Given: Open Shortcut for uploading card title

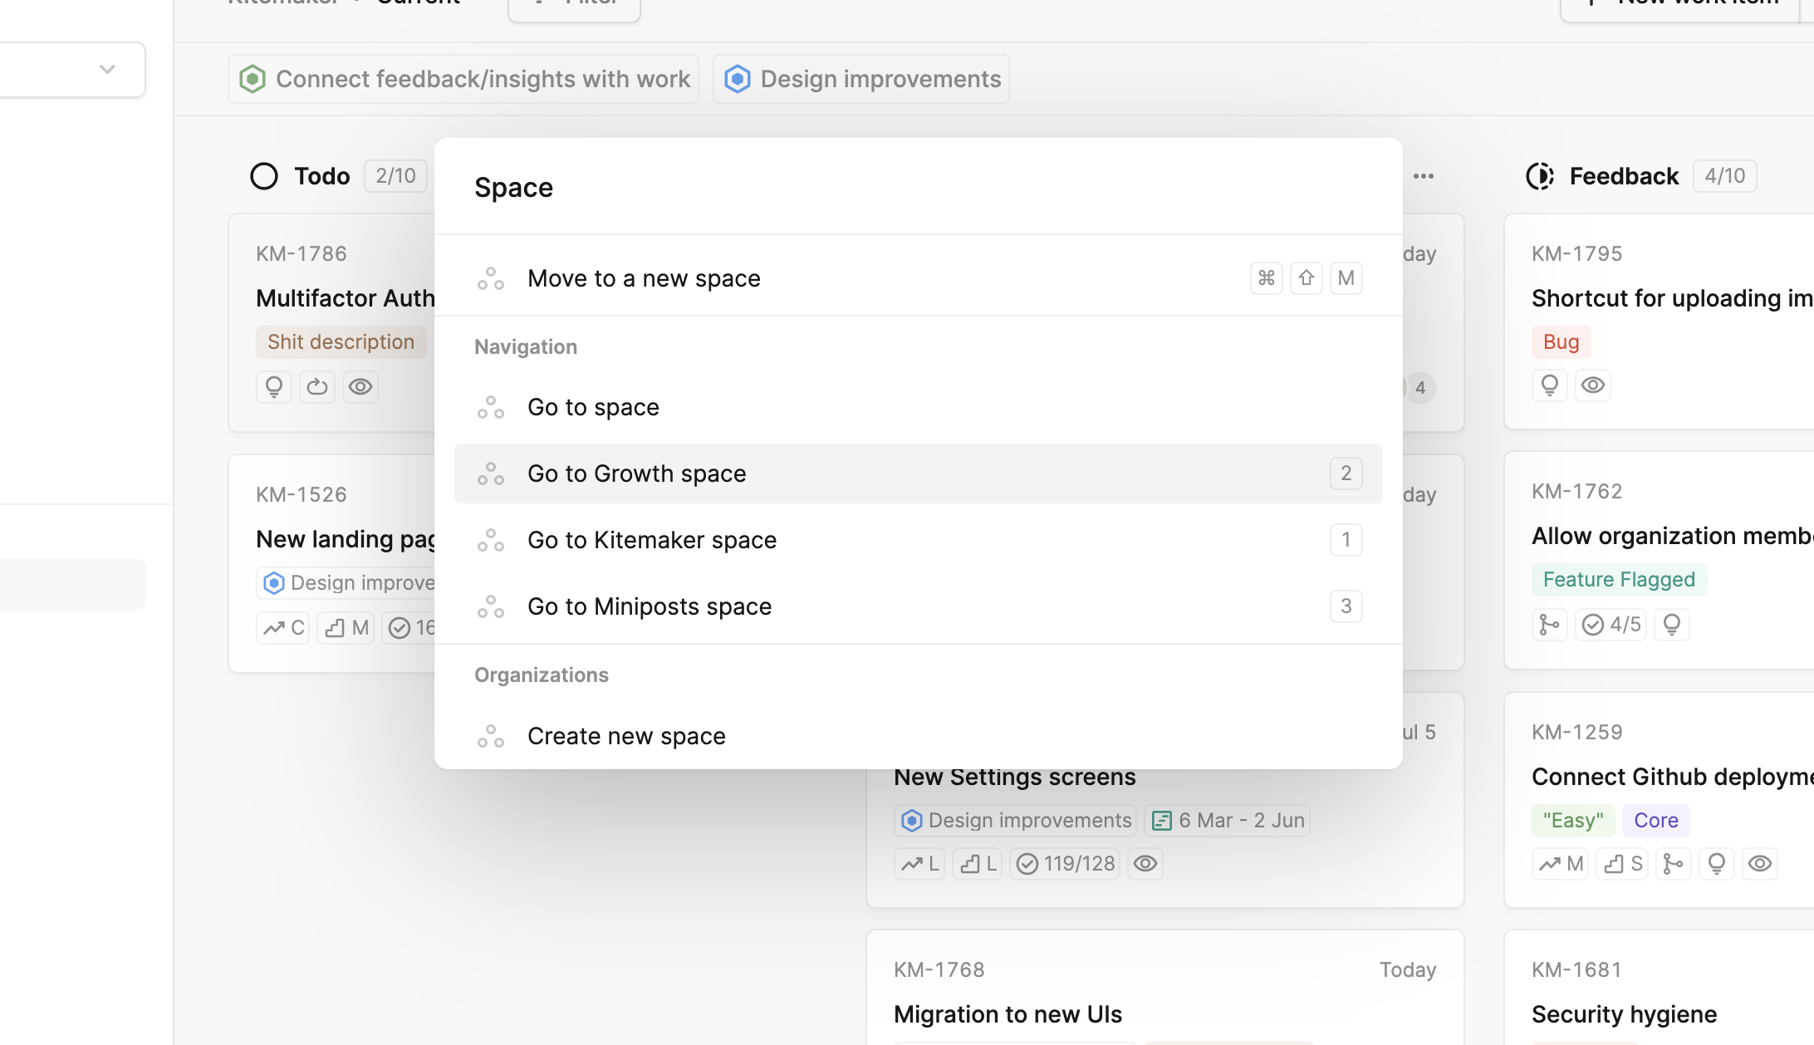Looking at the screenshot, I should pos(1672,298).
